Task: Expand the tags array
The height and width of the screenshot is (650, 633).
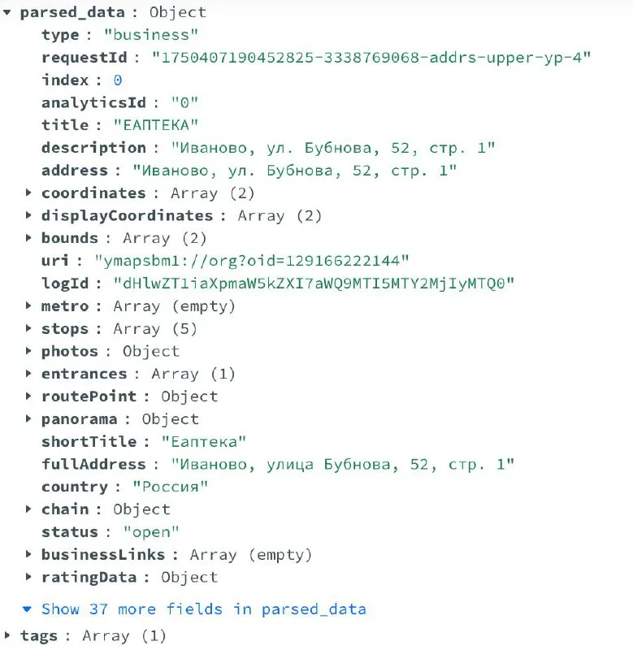Action: [x=8, y=635]
